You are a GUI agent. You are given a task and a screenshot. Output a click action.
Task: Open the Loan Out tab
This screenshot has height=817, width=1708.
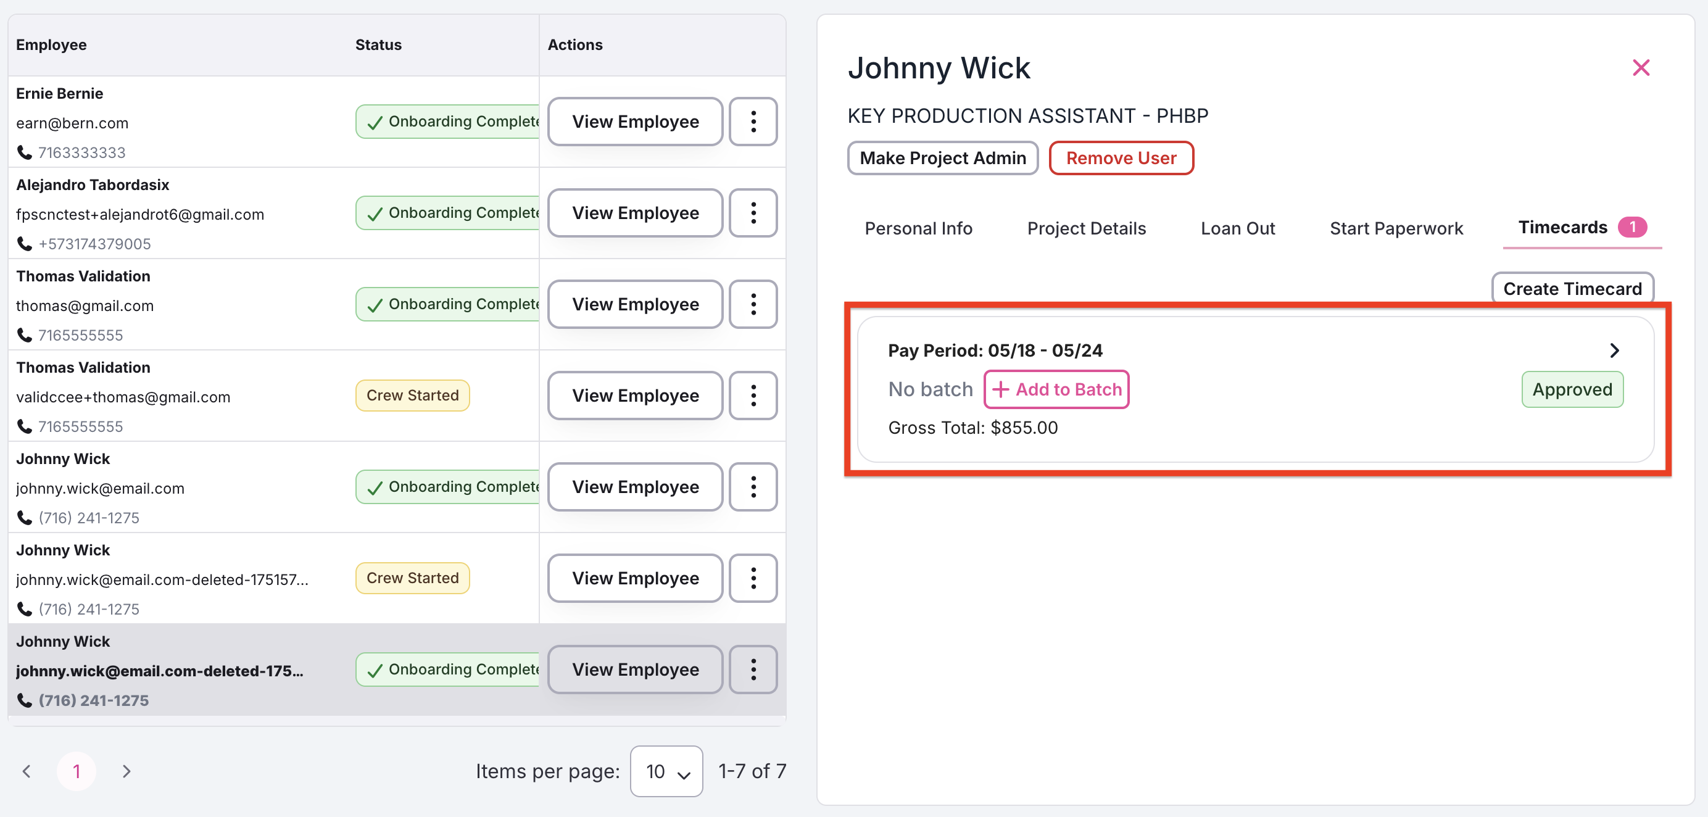click(x=1237, y=229)
